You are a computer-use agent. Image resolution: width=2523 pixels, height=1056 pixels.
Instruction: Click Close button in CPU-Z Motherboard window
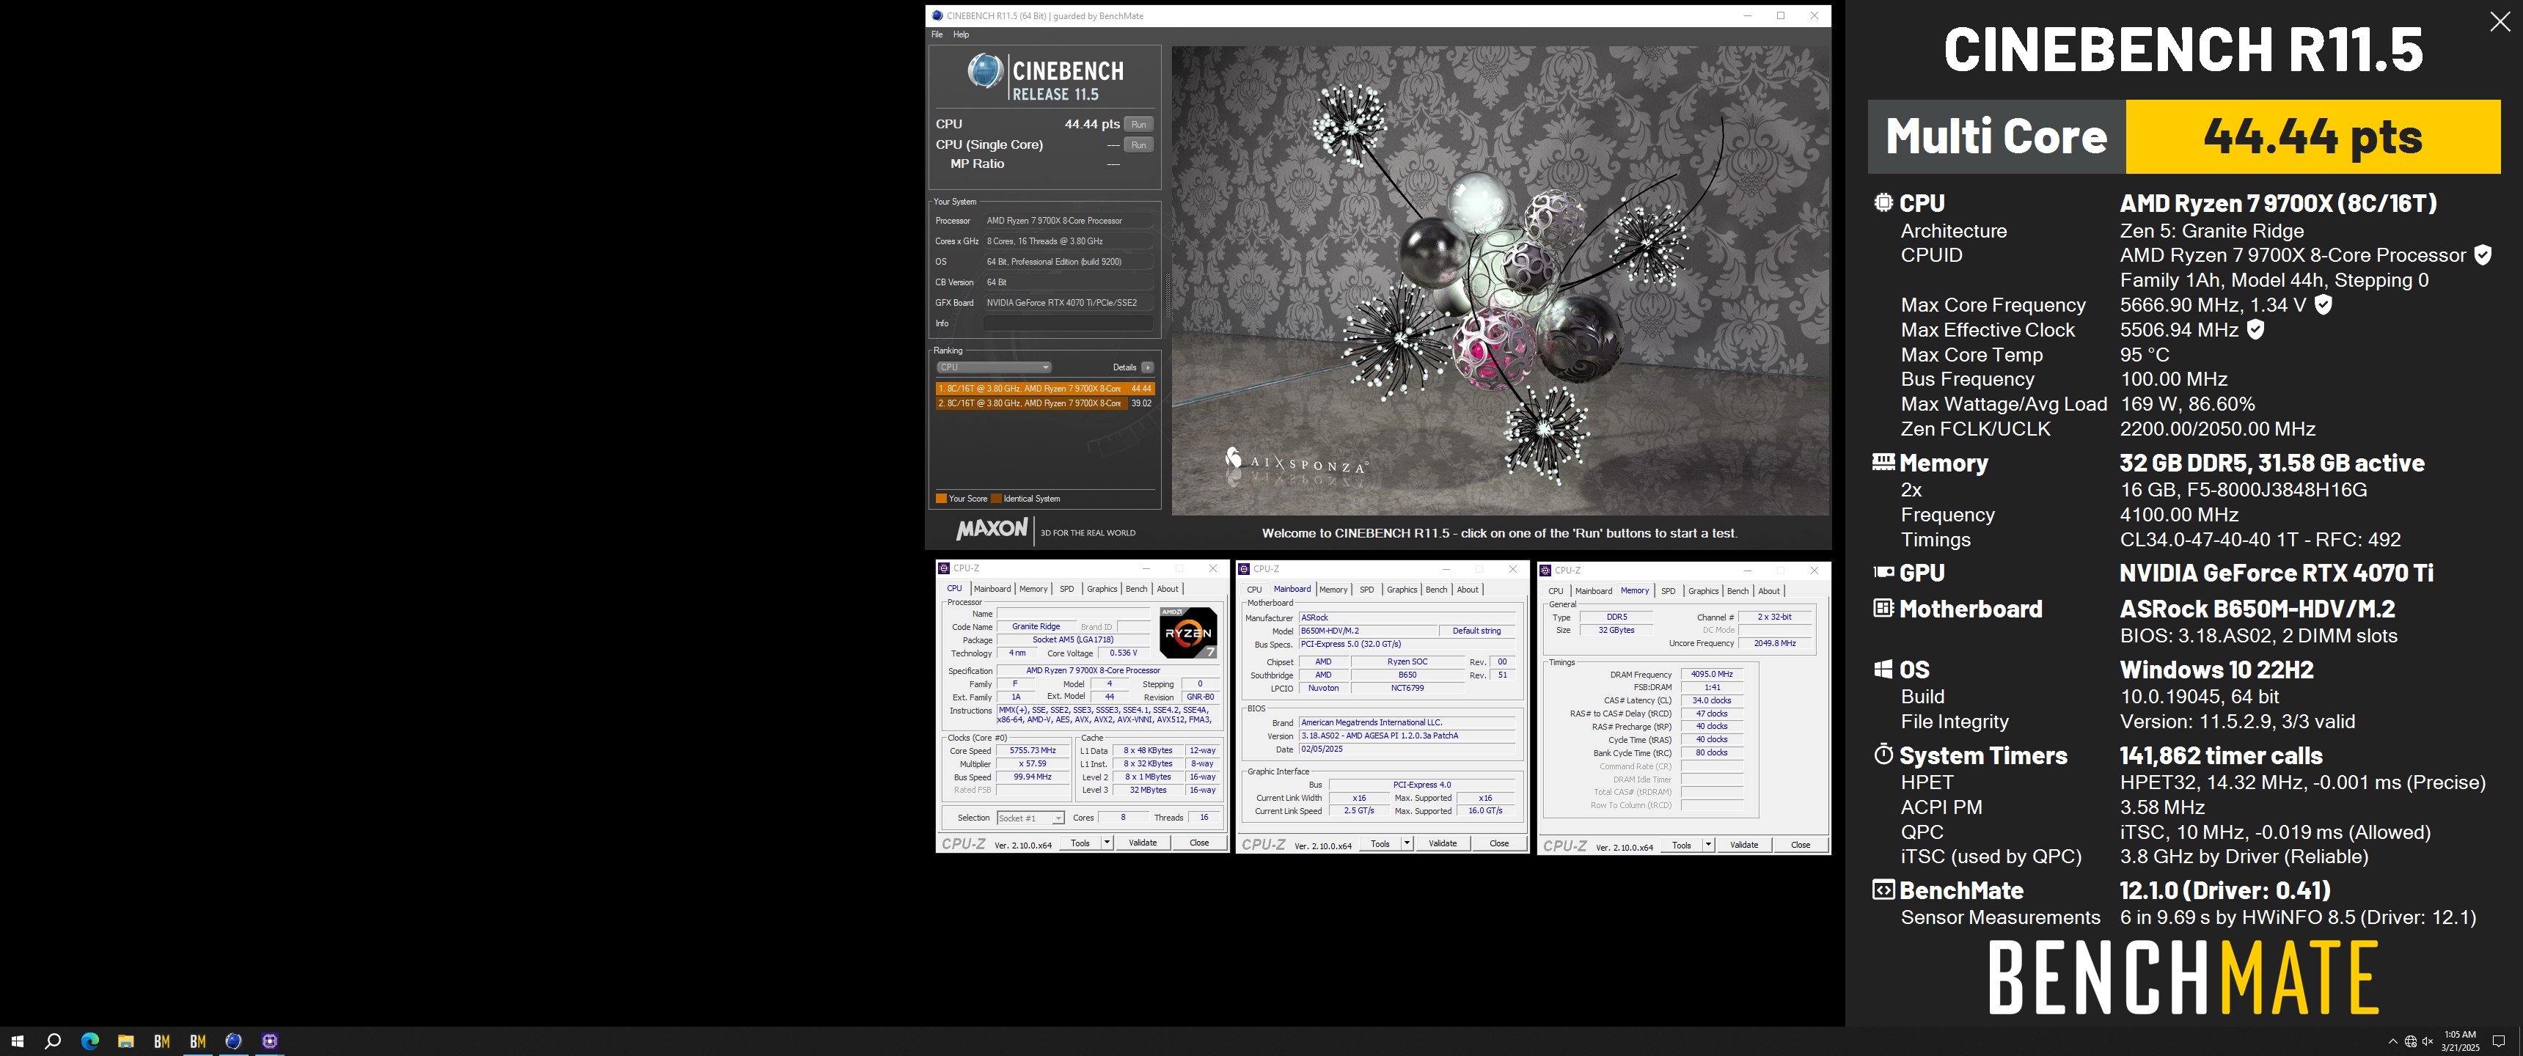(x=1498, y=843)
